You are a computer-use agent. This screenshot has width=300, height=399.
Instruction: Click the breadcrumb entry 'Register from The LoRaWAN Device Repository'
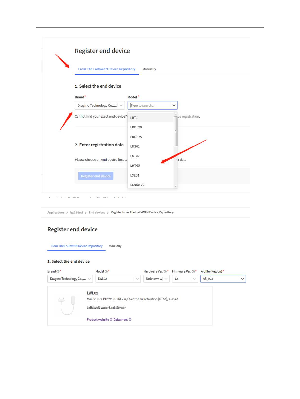pyautogui.click(x=142, y=212)
